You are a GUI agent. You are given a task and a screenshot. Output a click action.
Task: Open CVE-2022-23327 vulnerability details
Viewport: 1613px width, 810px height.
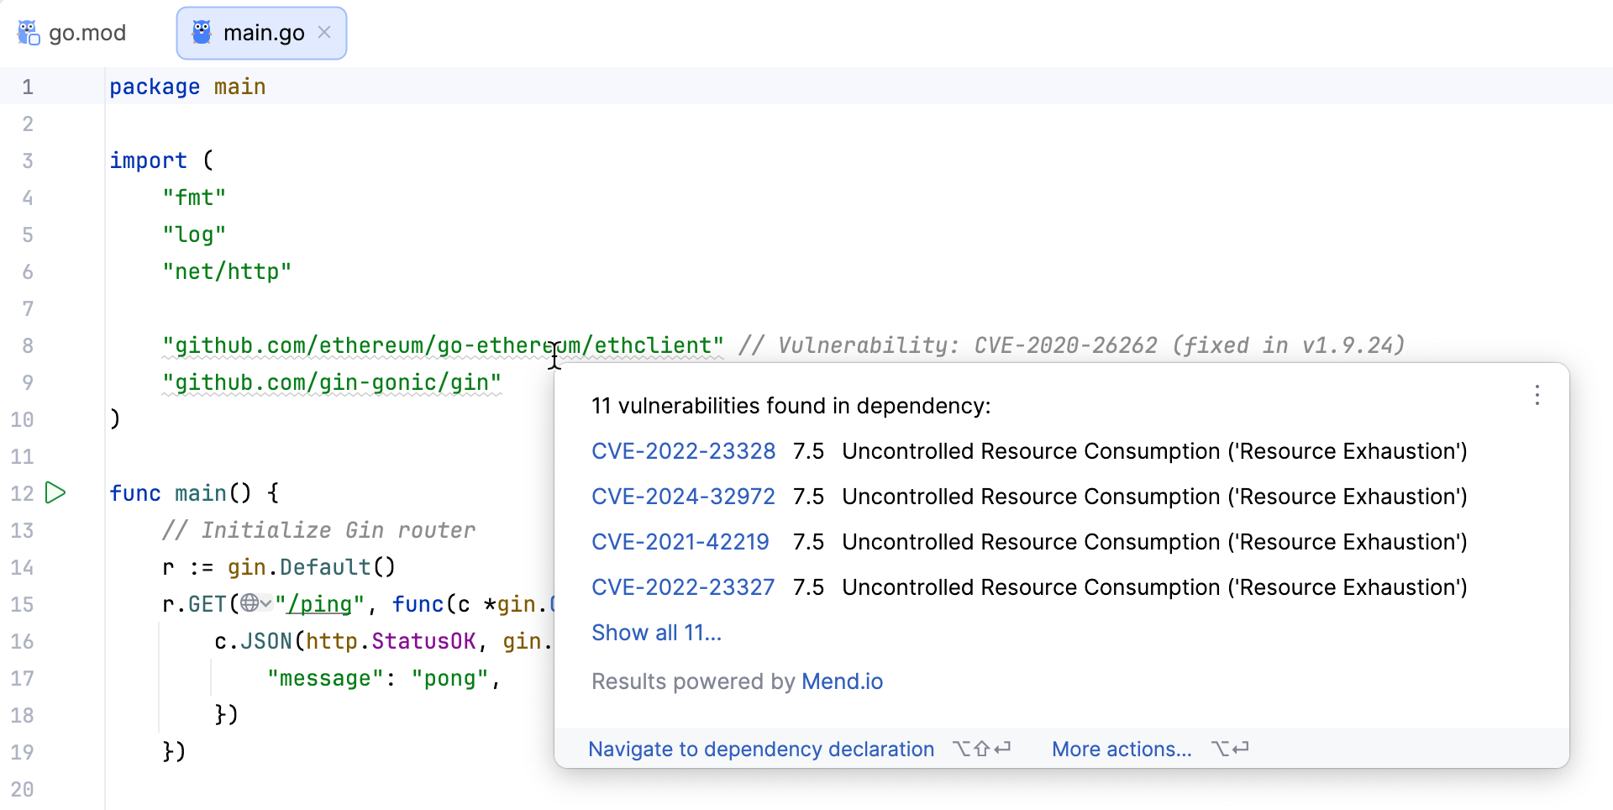tap(683, 586)
